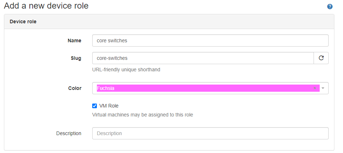Click the 'Description' field label
Image resolution: width=343 pixels, height=153 pixels.
click(69, 133)
